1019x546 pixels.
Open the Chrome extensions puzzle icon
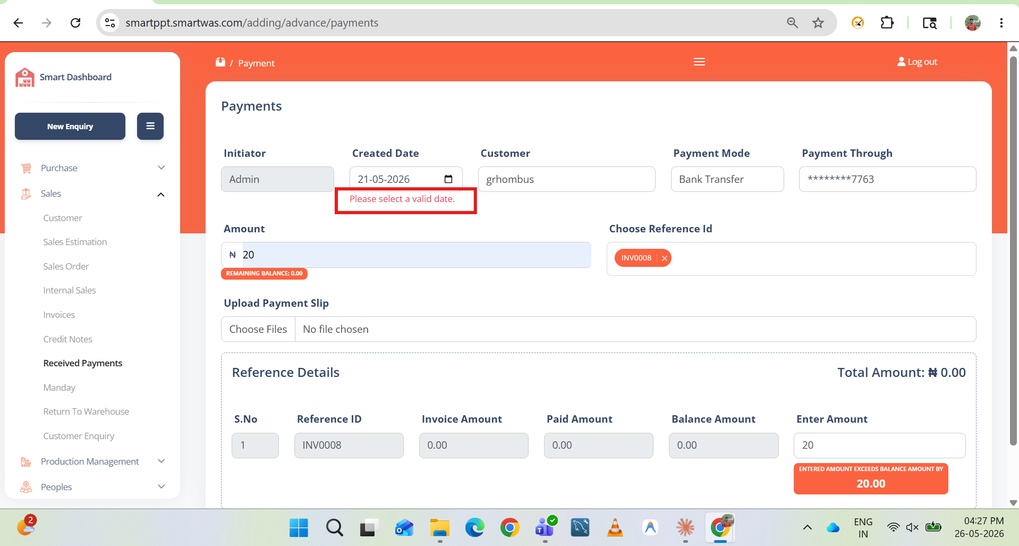[x=887, y=23]
